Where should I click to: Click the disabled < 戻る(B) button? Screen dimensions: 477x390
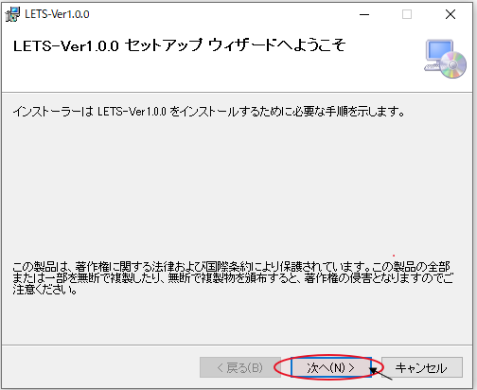pyautogui.click(x=240, y=367)
